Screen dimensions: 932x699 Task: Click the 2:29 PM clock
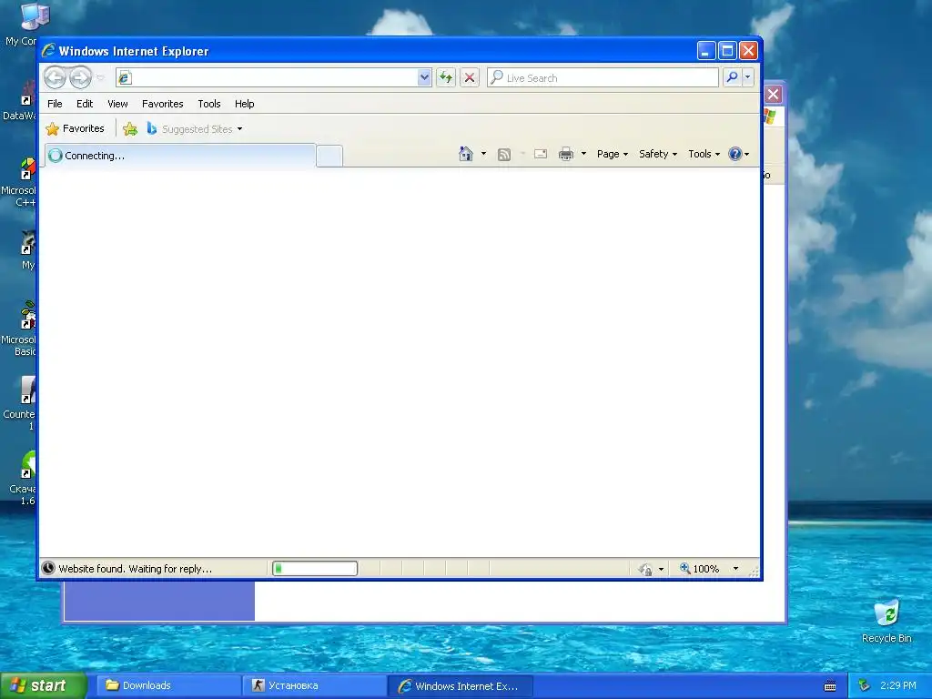click(x=898, y=685)
